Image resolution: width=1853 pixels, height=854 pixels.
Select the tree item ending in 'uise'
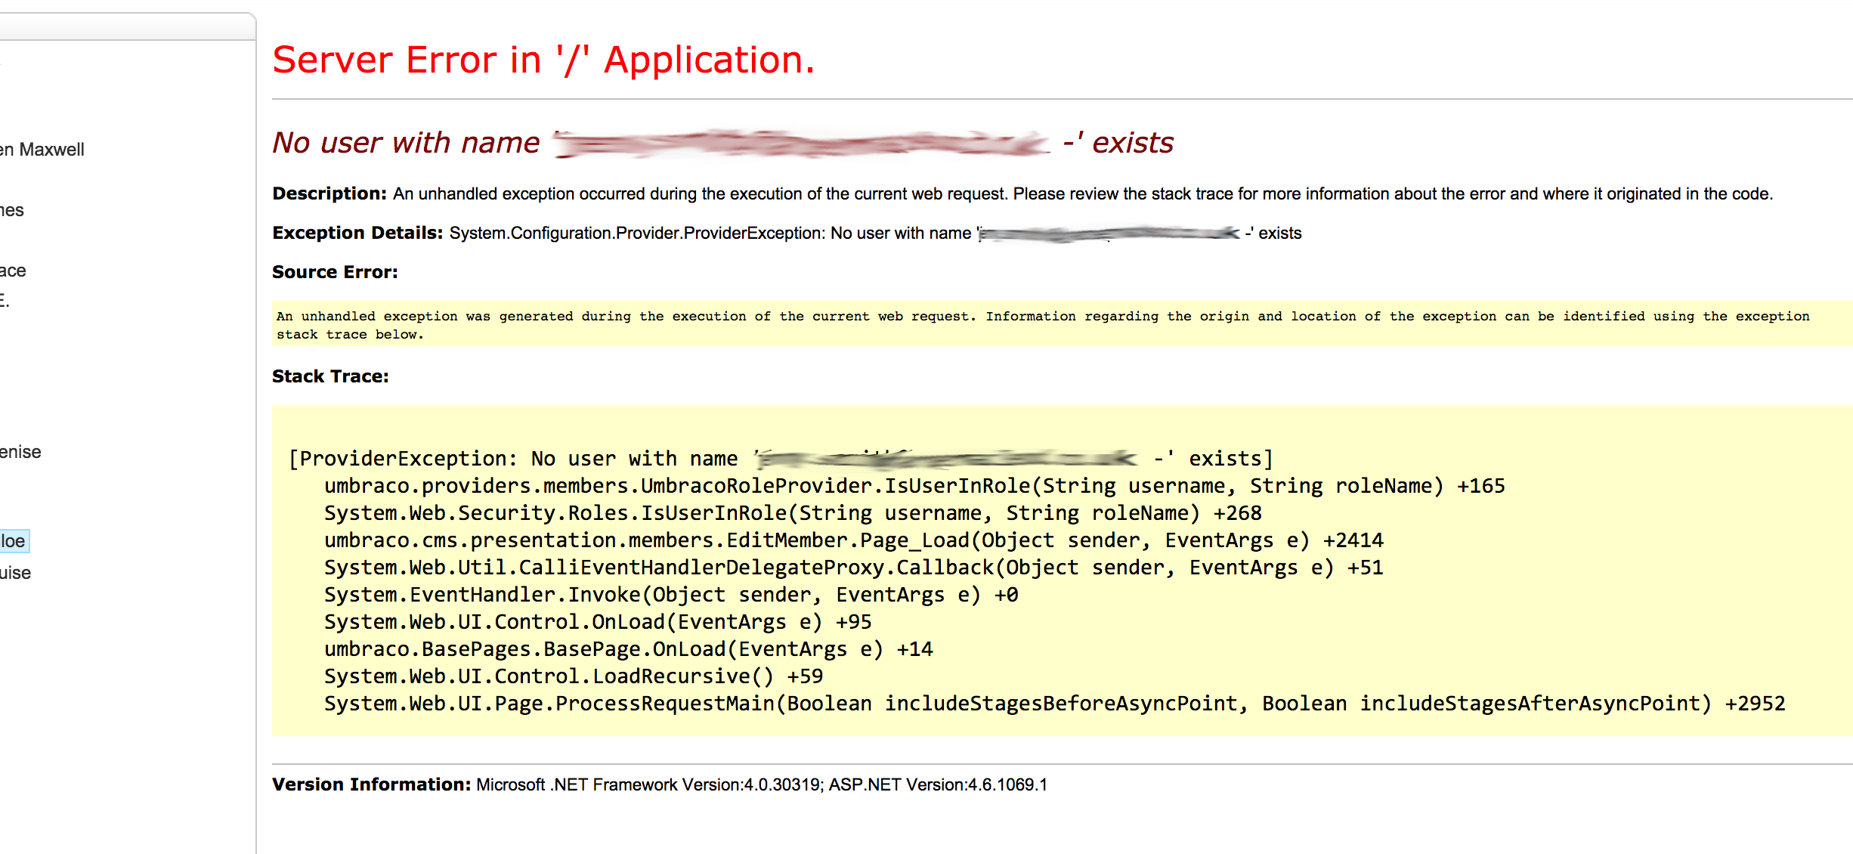point(16,573)
